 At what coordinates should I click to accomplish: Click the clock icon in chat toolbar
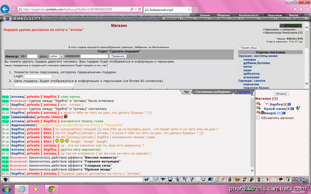203,180
